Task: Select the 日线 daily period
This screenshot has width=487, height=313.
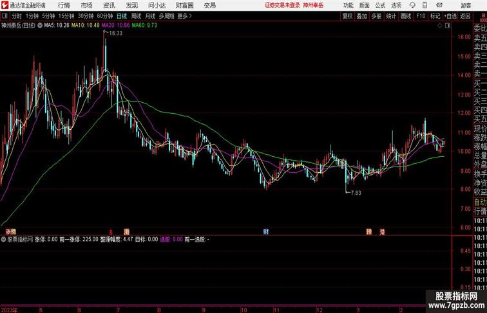Action: click(x=122, y=16)
